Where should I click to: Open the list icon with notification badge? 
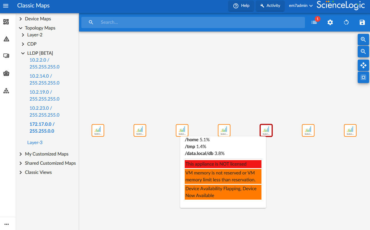tap(314, 22)
